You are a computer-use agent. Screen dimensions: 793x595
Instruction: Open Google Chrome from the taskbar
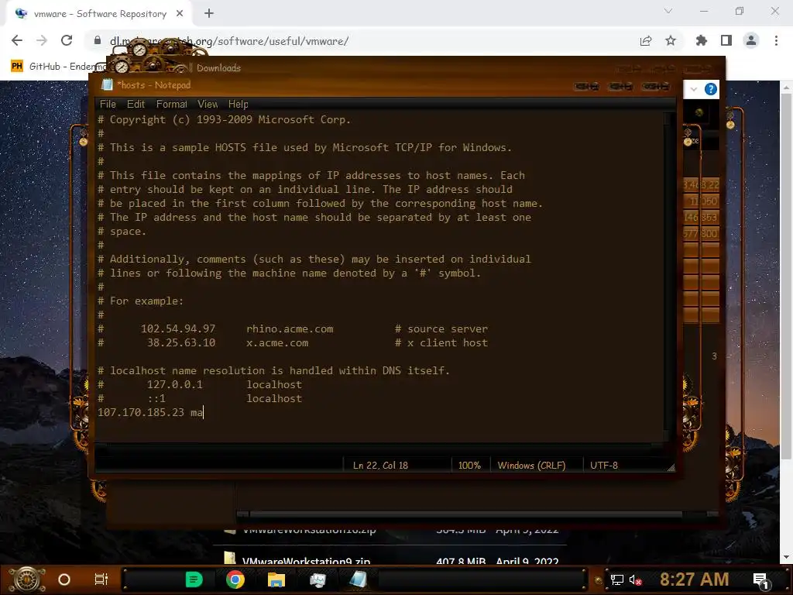pyautogui.click(x=235, y=580)
